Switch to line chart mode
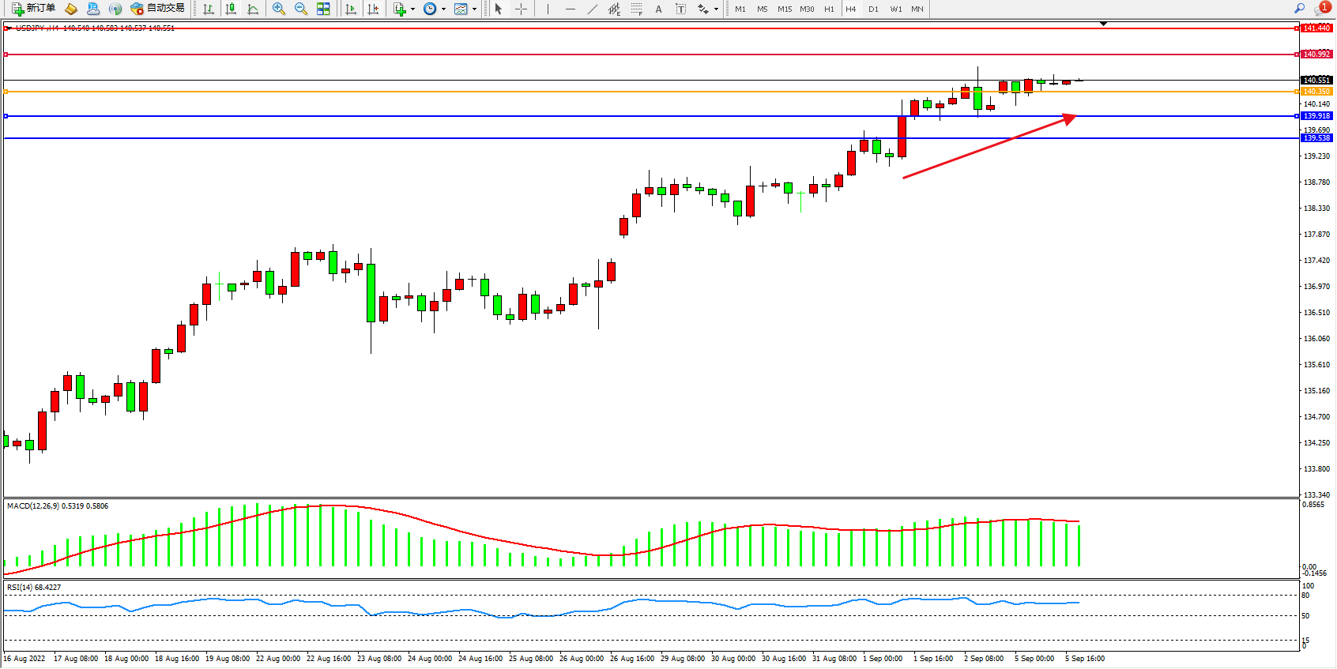 tap(253, 9)
